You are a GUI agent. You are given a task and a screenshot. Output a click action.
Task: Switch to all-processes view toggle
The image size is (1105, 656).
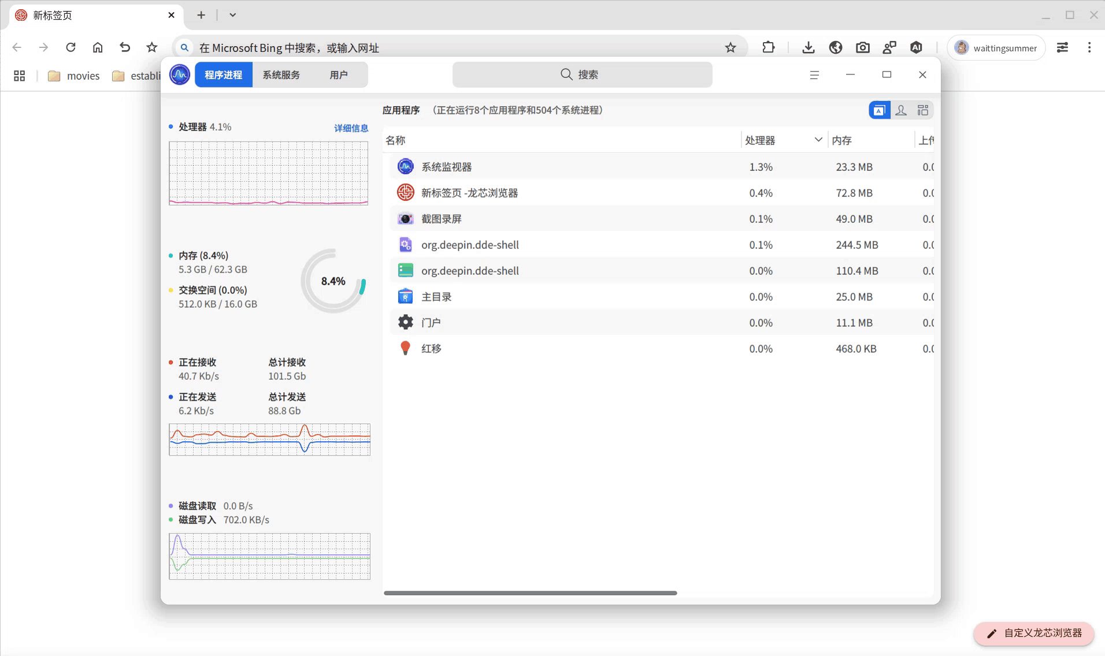point(923,110)
